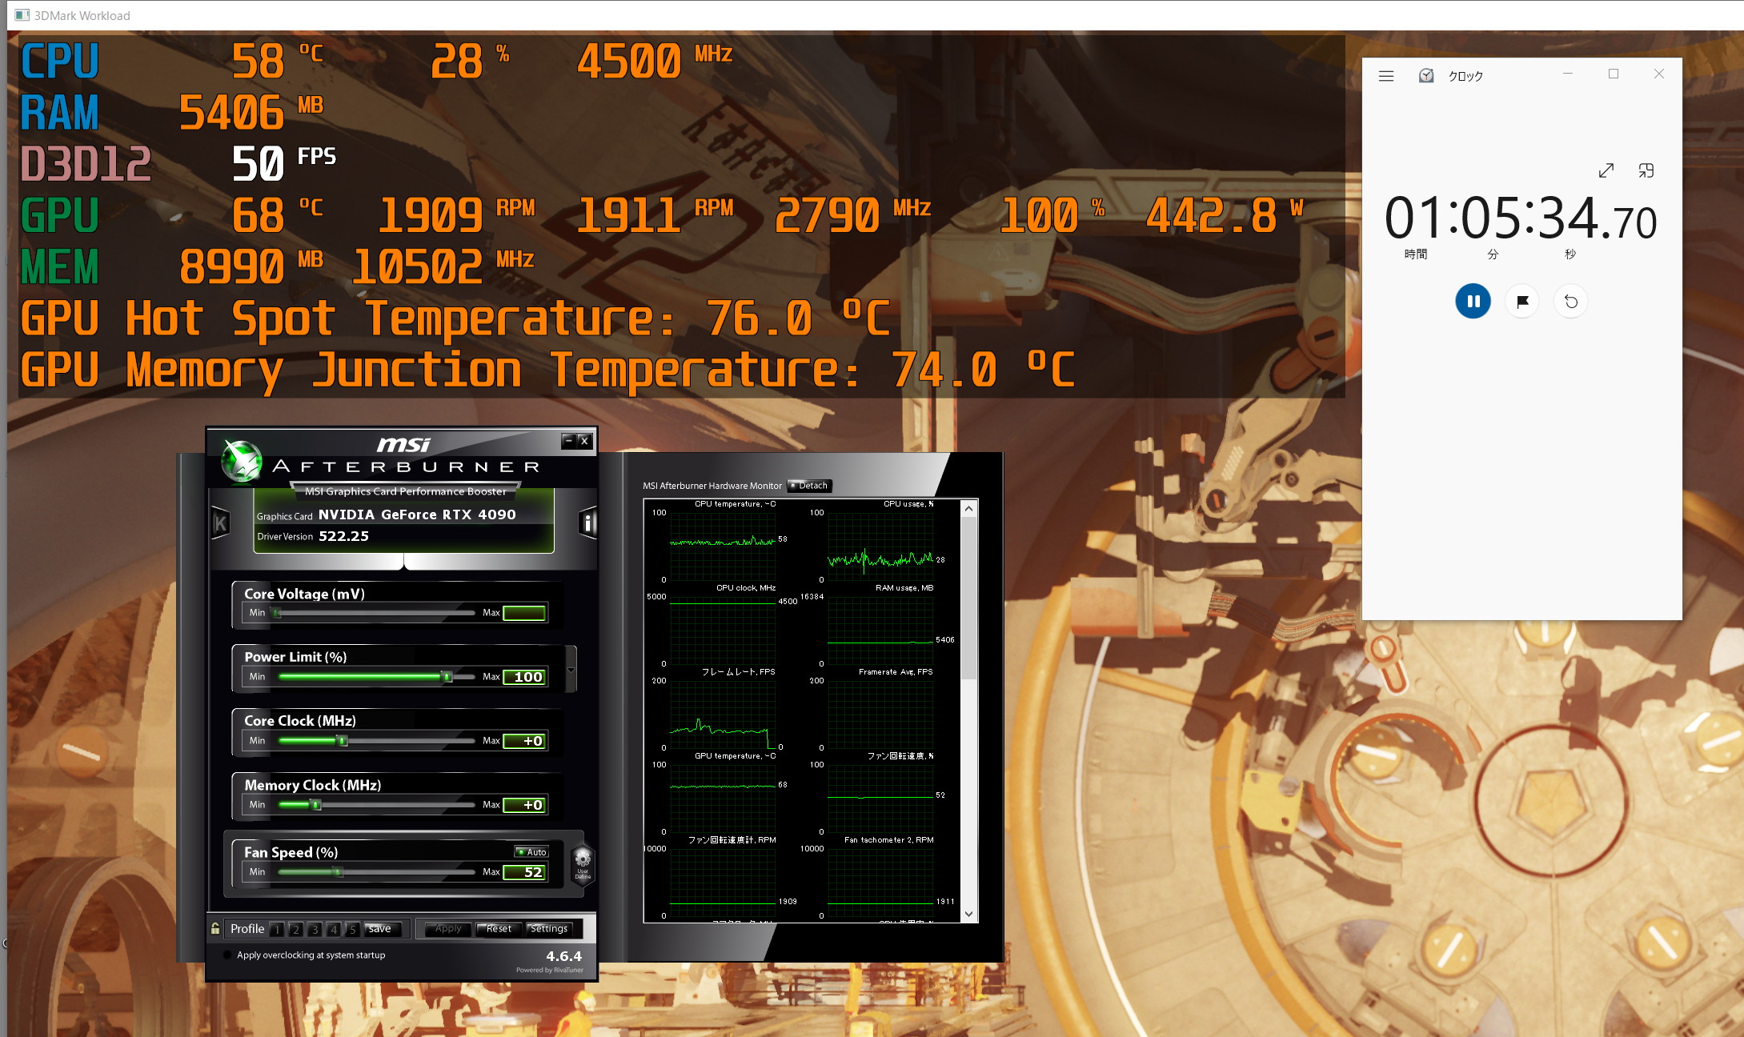Open the Clock app hamburger navigation menu
The height and width of the screenshot is (1037, 1744).
[1386, 76]
